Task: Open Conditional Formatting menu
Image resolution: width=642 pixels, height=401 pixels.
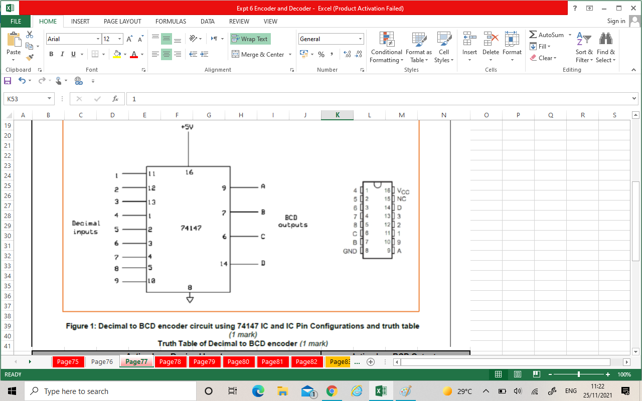Action: click(x=386, y=48)
